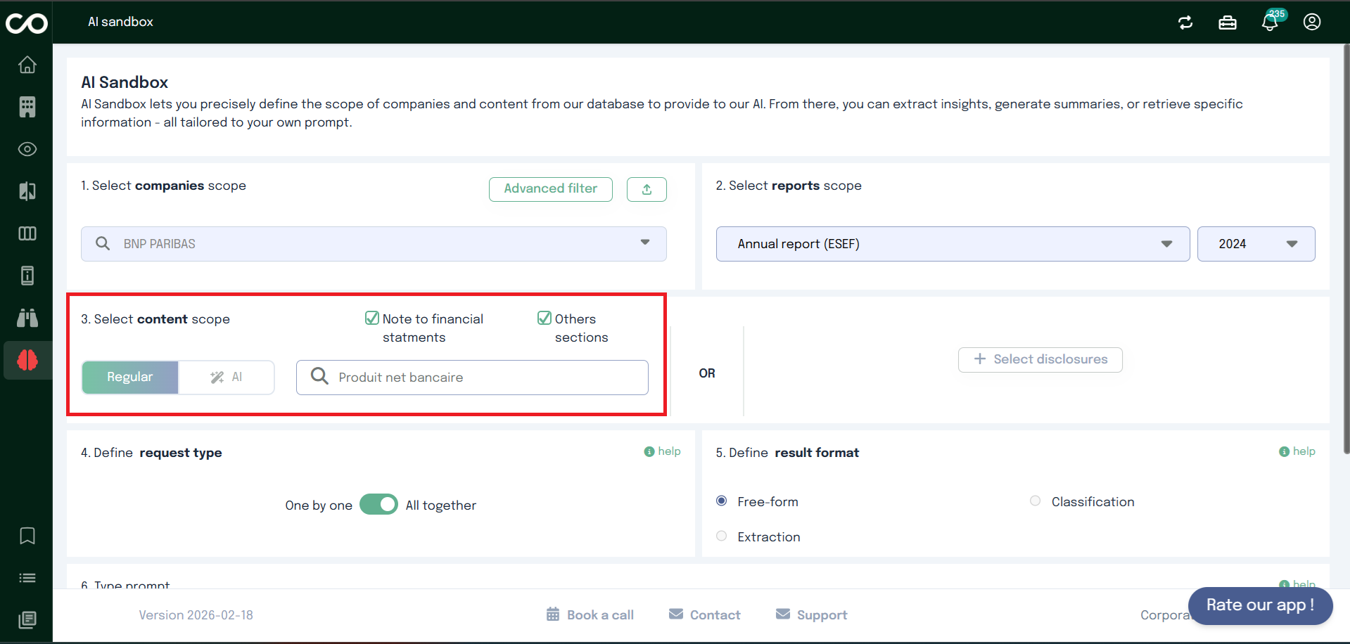Switch to the AI content scope tab
This screenshot has width=1350, height=644.
tap(227, 378)
